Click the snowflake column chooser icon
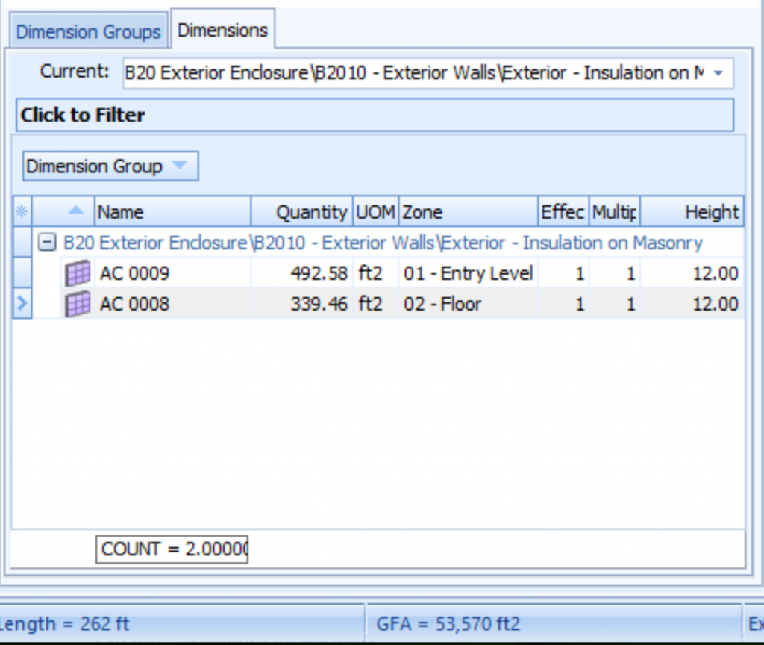Viewport: 764px width, 645px height. 22,211
